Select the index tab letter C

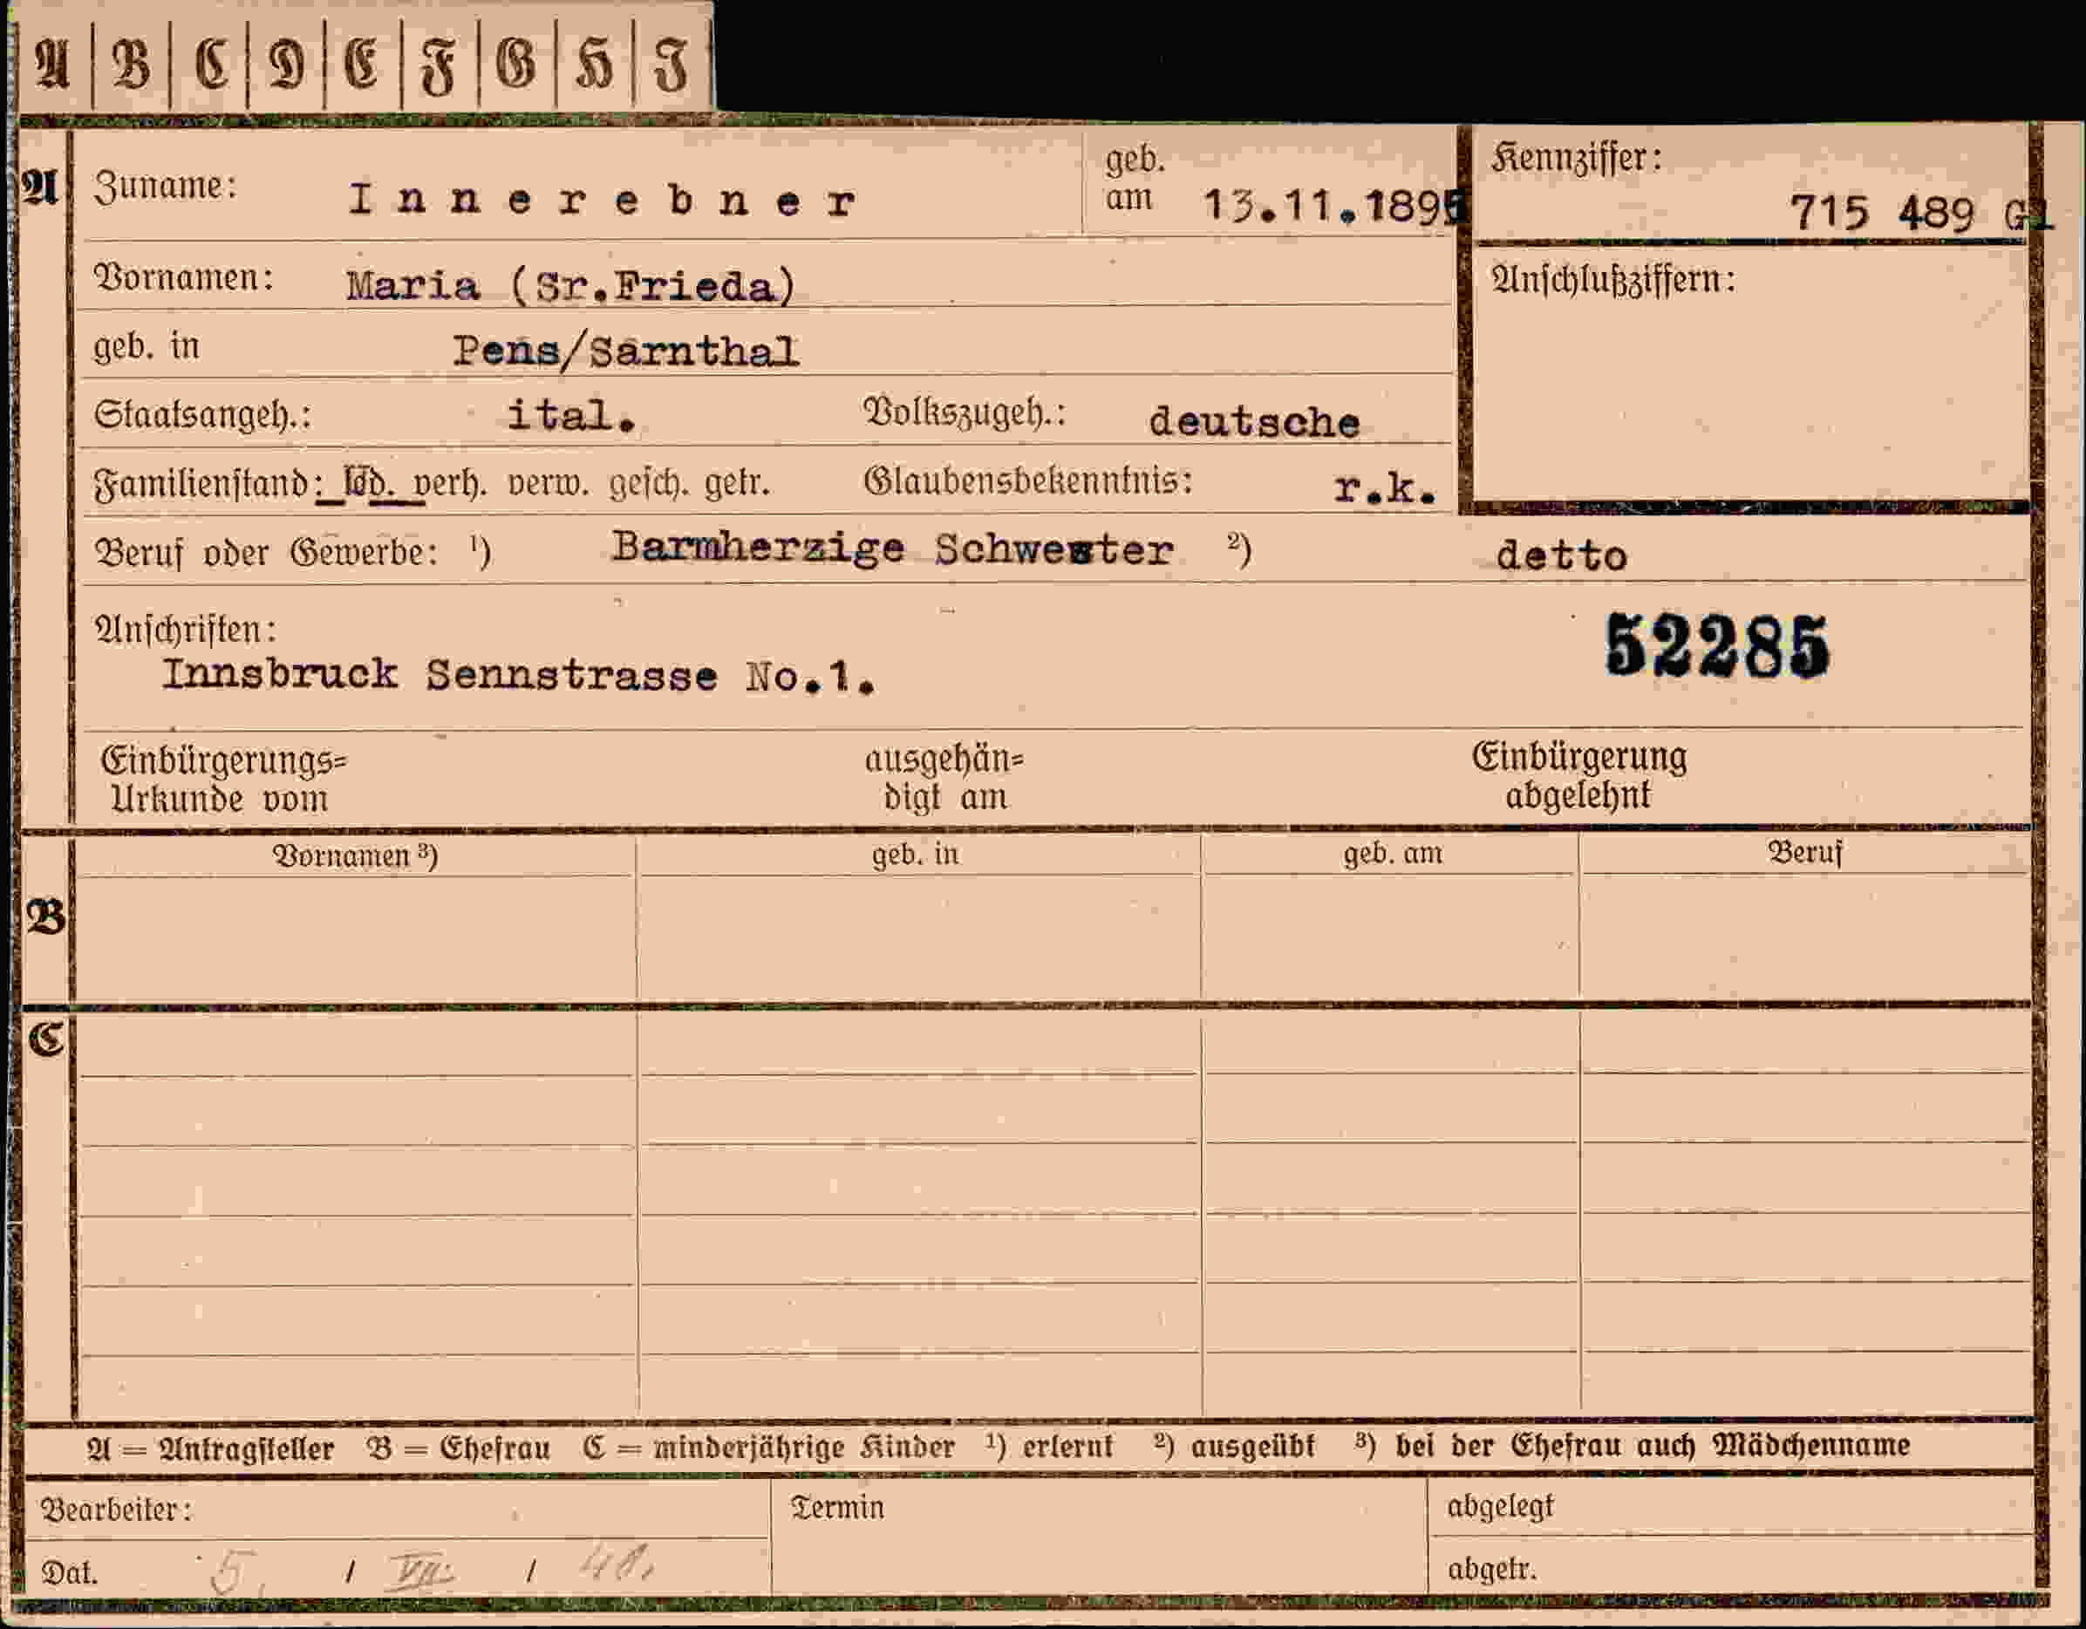[210, 66]
